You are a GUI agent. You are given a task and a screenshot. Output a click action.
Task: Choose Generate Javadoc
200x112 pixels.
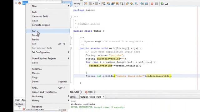(48, 25)
